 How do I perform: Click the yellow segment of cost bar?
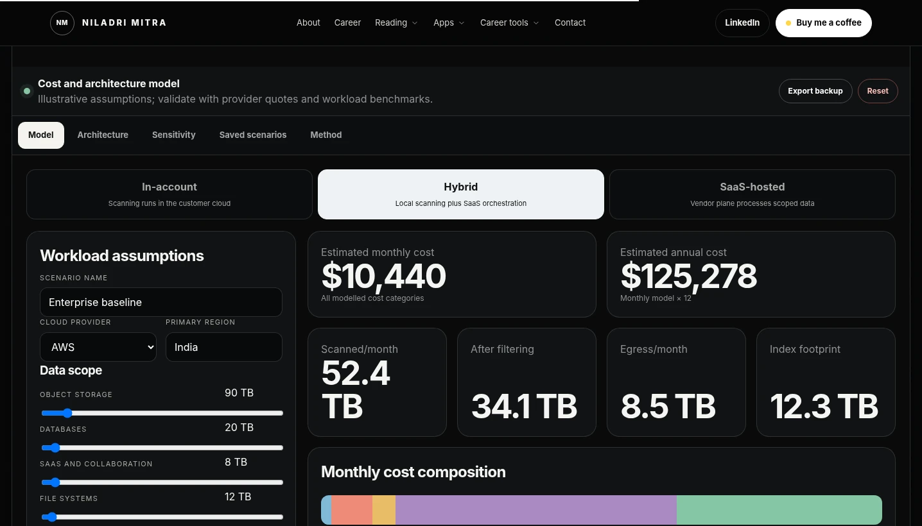384,510
